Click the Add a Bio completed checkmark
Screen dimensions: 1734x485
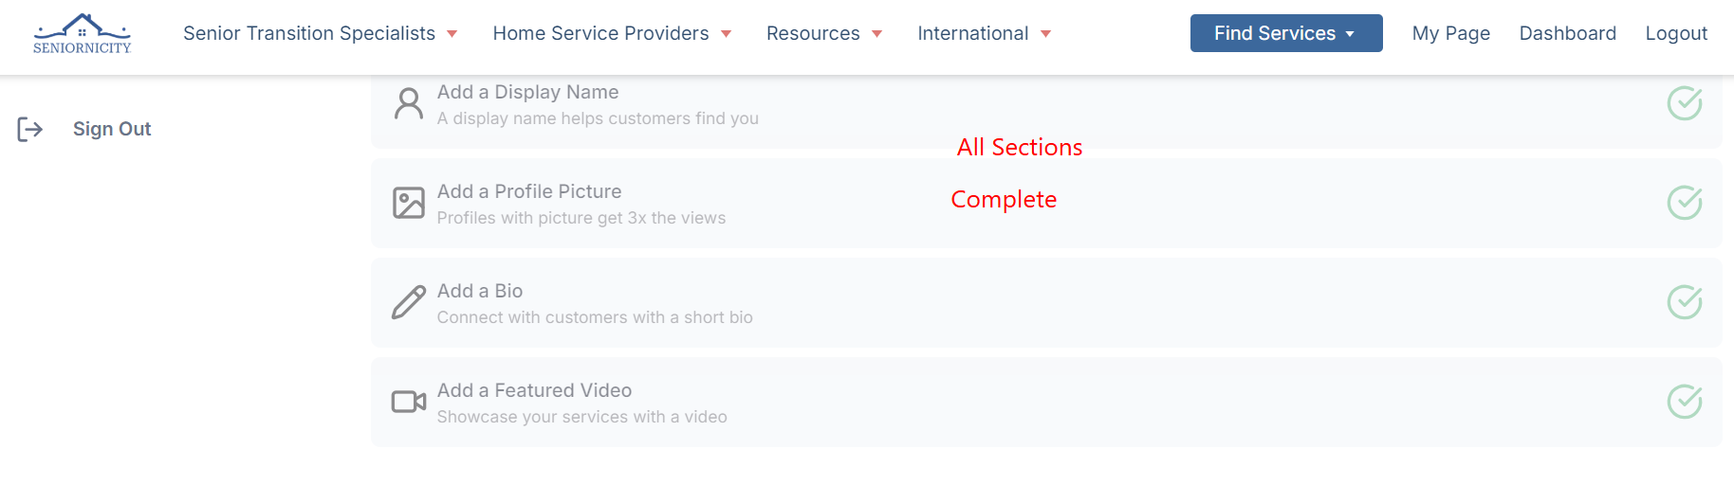1684,302
